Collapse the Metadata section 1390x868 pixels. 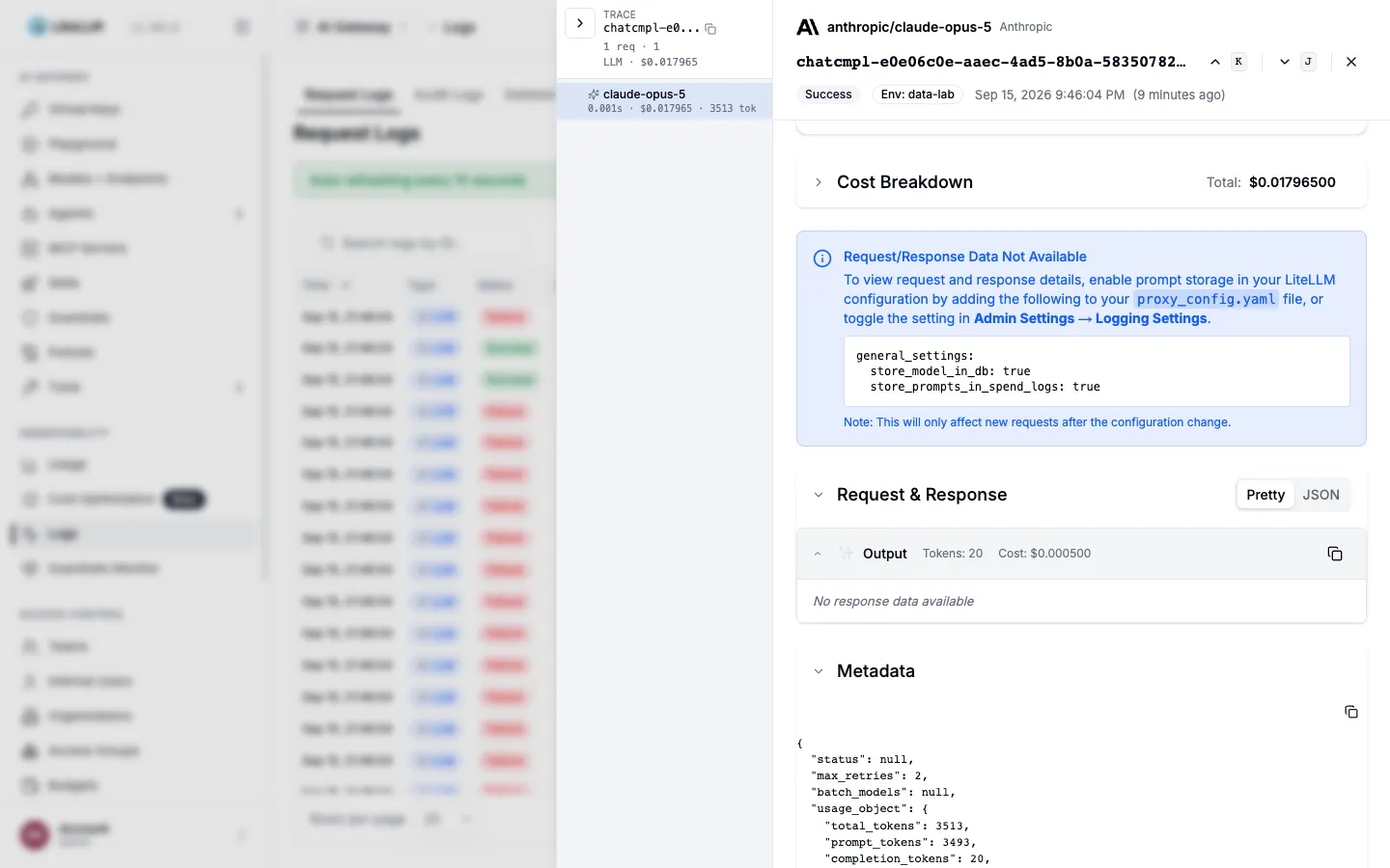819,671
